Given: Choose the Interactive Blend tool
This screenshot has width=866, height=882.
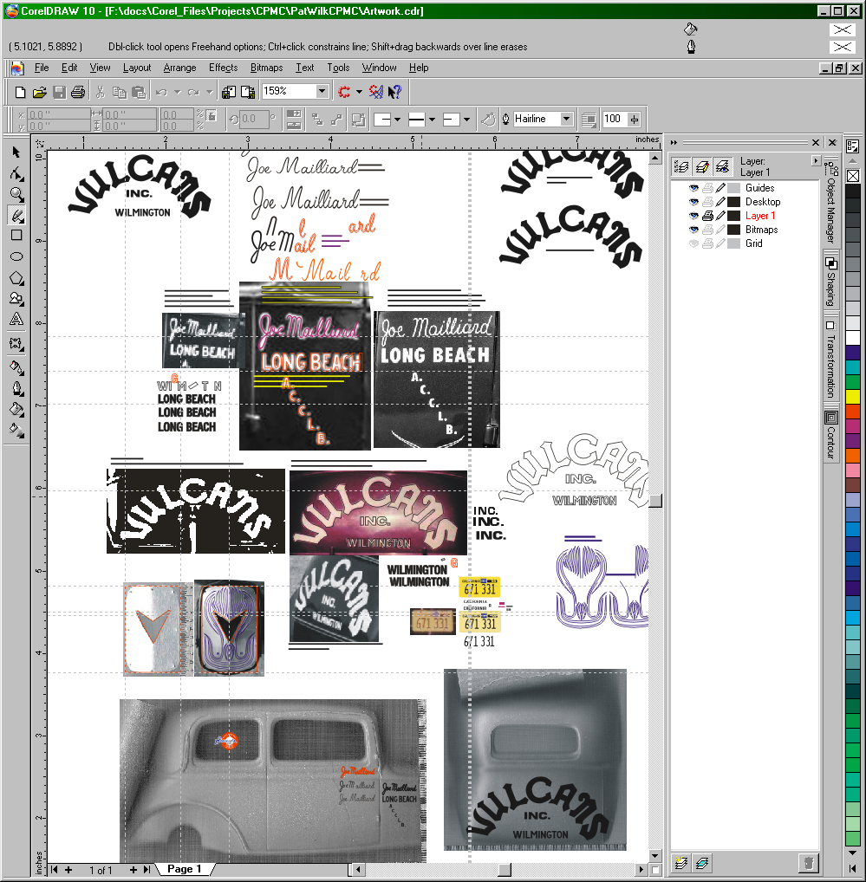Looking at the screenshot, I should click(16, 344).
